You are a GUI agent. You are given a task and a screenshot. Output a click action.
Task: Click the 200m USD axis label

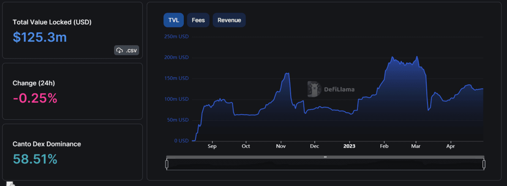click(x=176, y=57)
